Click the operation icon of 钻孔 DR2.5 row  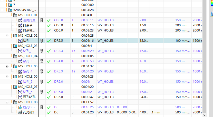pyautogui.click(x=20, y=41)
